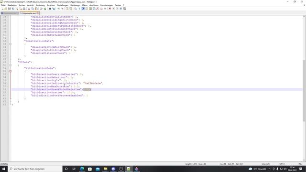The image size is (306, 172).
Task: Undo the last edit via toolbar
Action: (x=41, y=9)
